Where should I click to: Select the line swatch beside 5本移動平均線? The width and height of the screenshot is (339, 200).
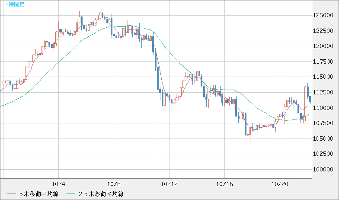[x=10, y=194]
